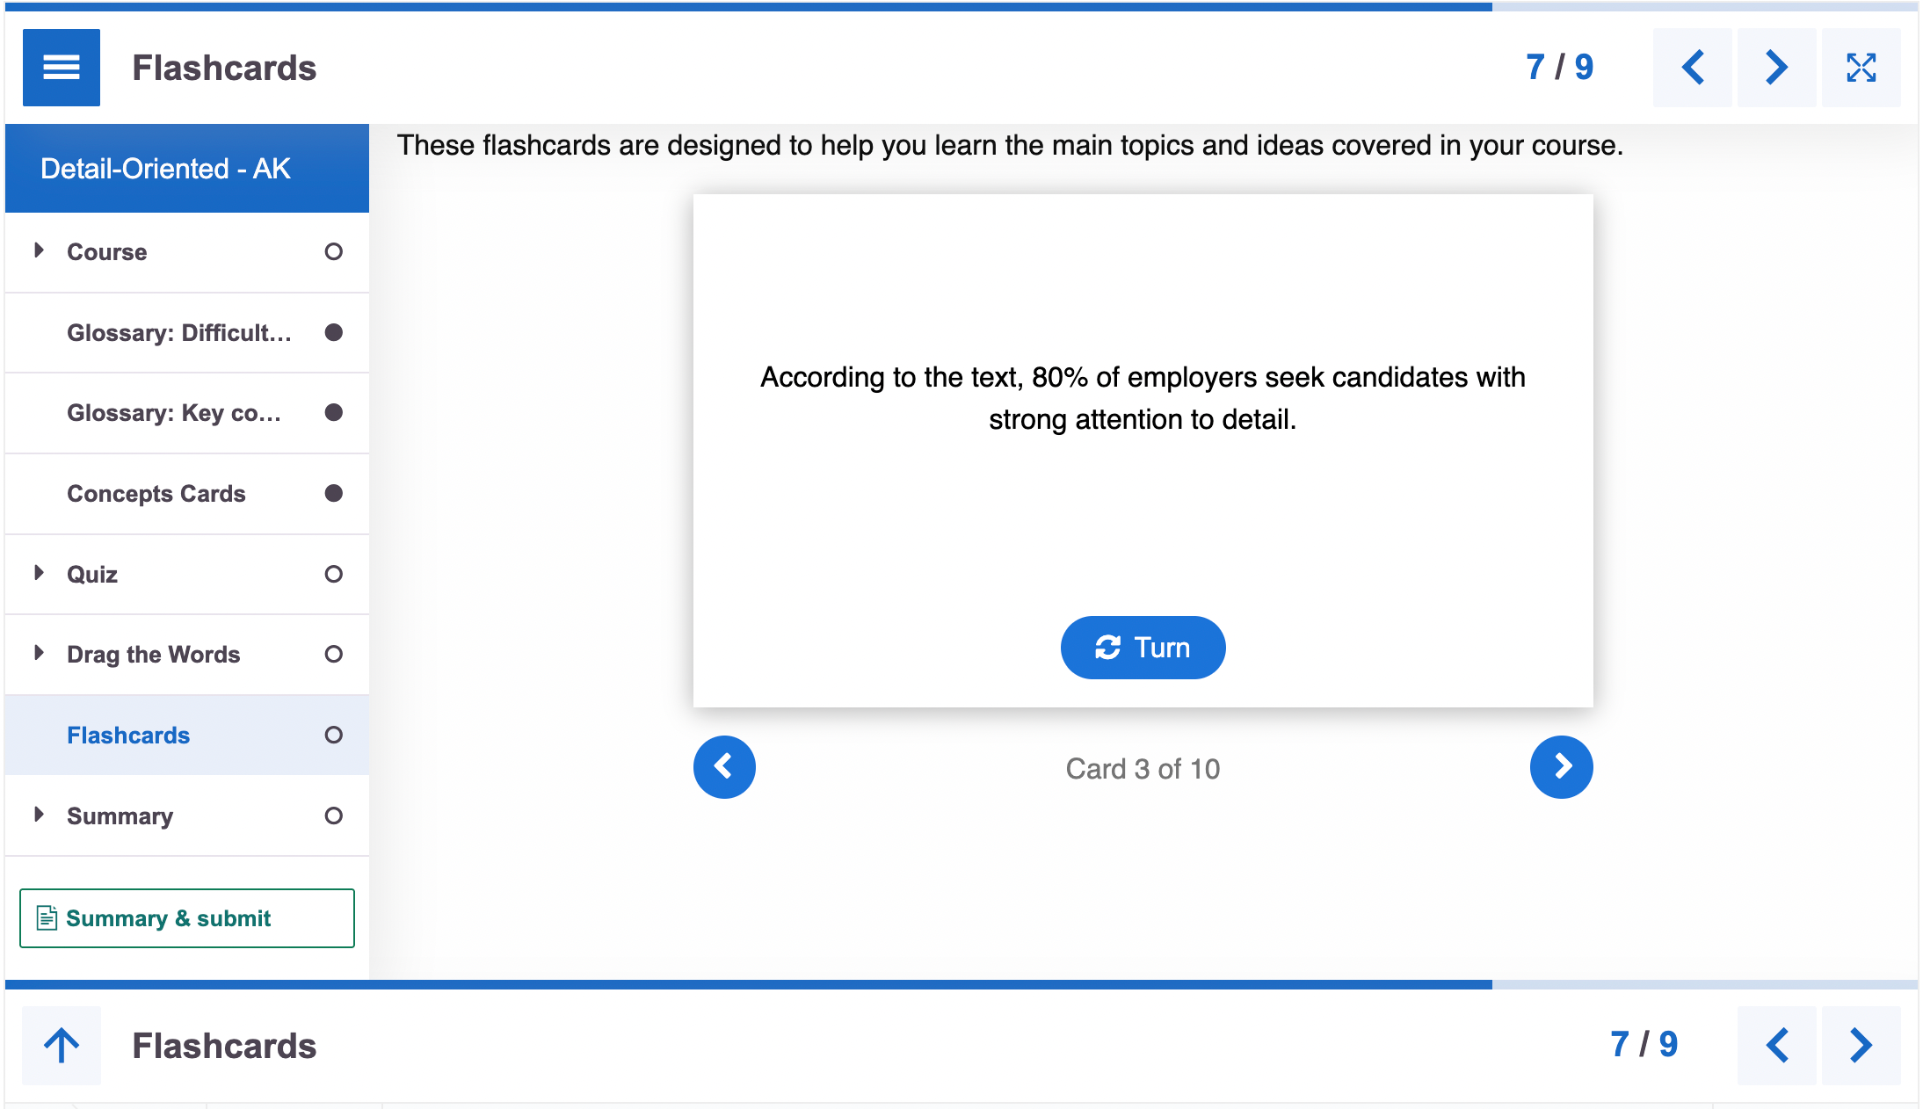The image size is (1923, 1109).
Task: Enter fullscreen mode
Action: pyautogui.click(x=1861, y=67)
